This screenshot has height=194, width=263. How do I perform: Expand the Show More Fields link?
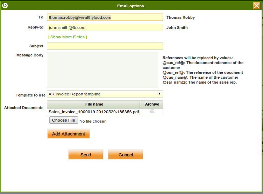[x=67, y=37]
